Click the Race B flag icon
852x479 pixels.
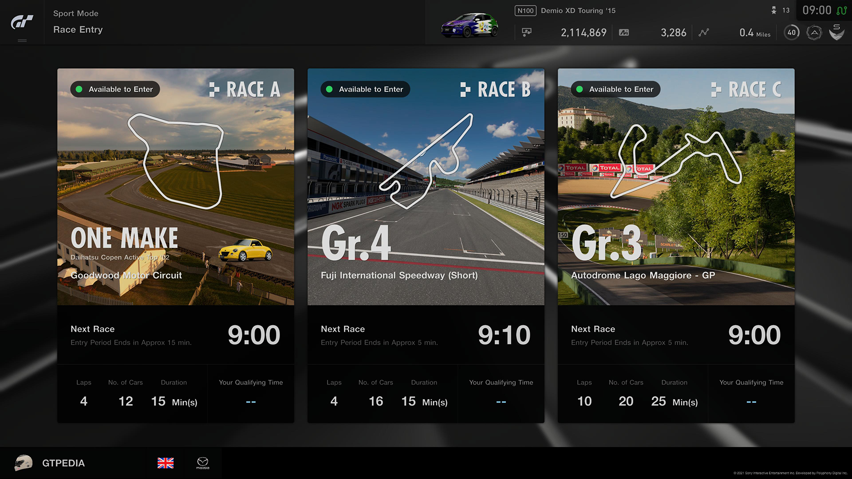coord(465,90)
